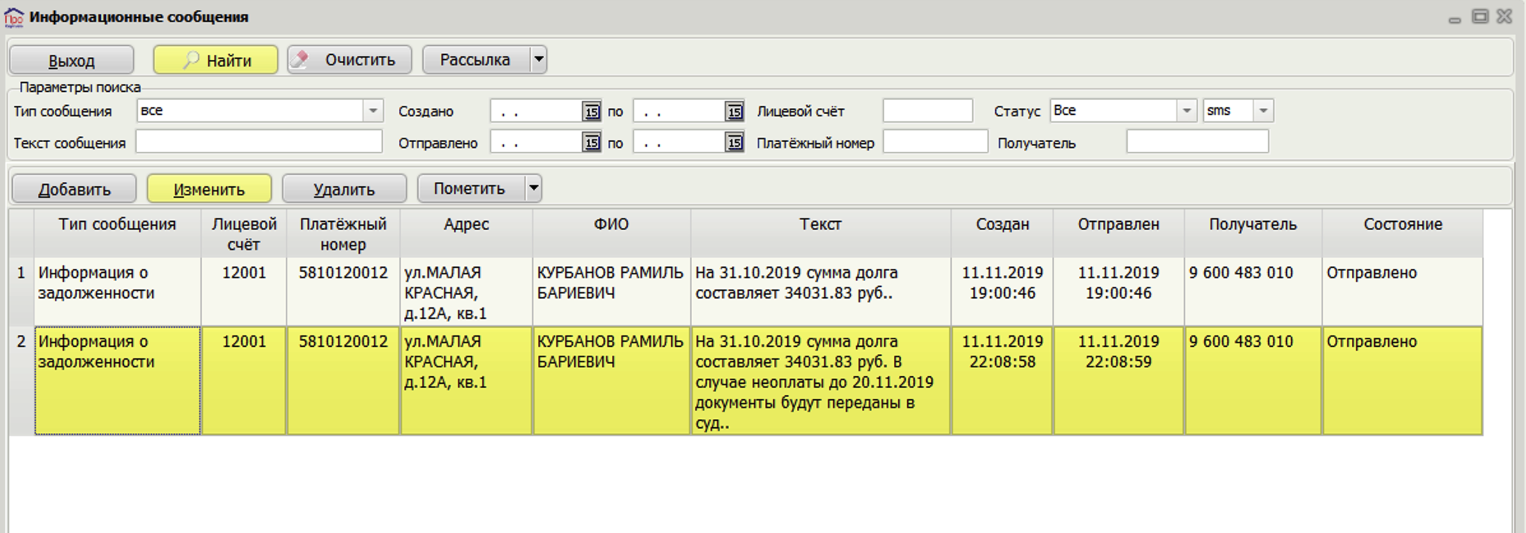Expand the Пометить dropdown arrow

point(534,189)
